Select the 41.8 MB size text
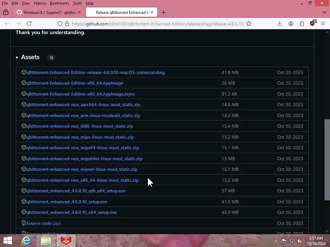 [x=230, y=72]
